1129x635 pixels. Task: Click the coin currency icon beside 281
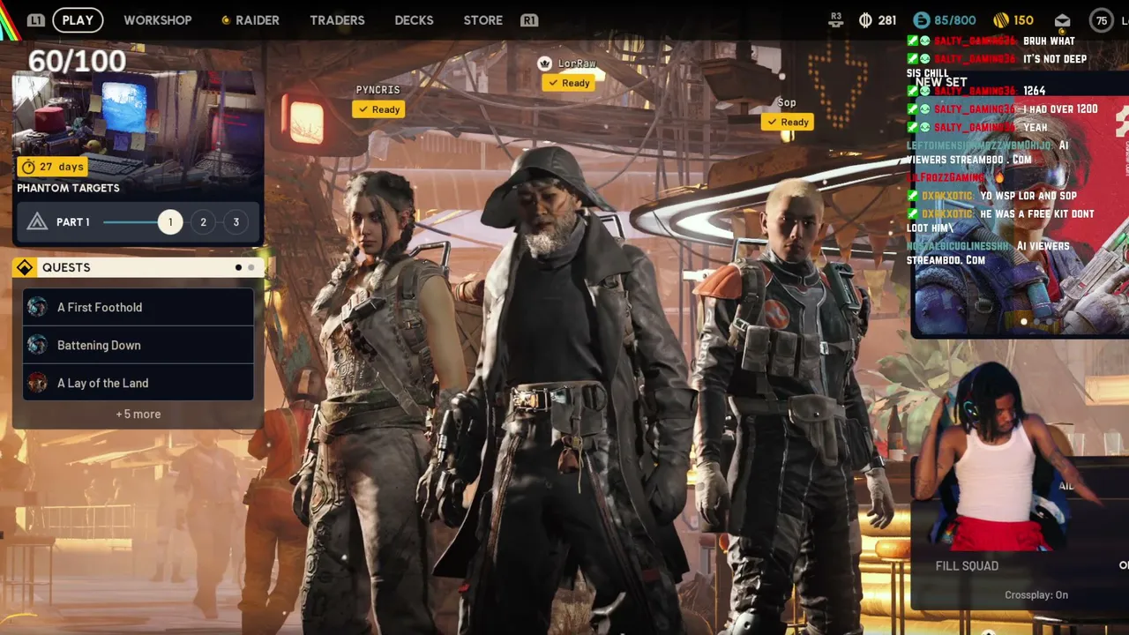[x=865, y=20]
